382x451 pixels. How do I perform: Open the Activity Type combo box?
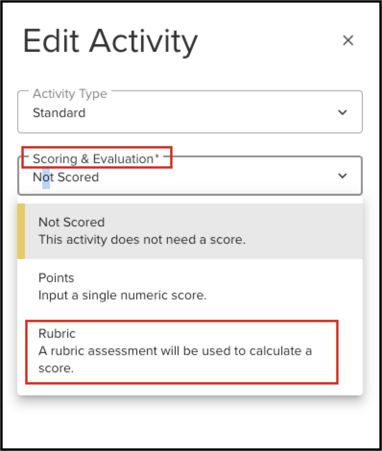[190, 112]
